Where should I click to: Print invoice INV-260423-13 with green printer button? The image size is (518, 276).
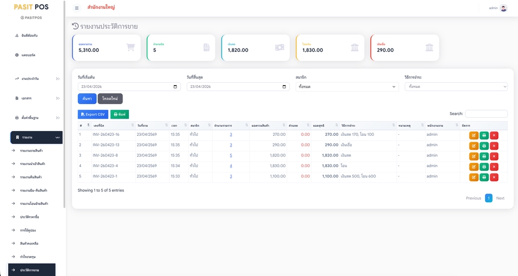483,146
